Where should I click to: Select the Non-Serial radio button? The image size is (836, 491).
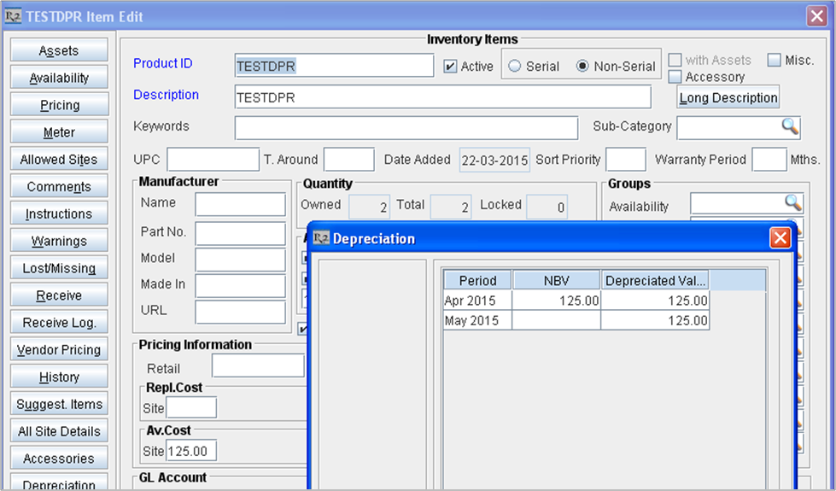[x=583, y=67]
